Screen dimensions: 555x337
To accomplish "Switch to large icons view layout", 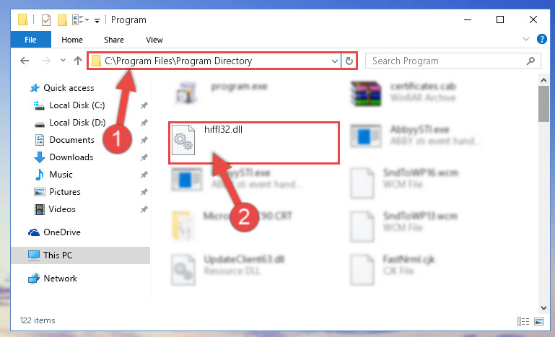I will (x=539, y=321).
